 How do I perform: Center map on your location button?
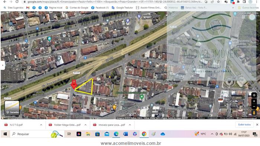254,95
